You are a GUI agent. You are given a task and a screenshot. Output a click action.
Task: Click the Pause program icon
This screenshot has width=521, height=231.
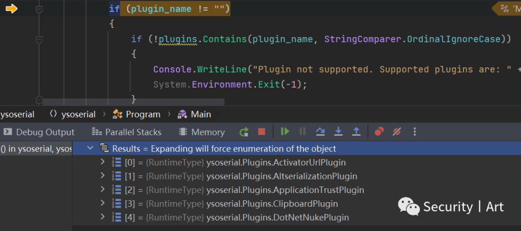(302, 132)
